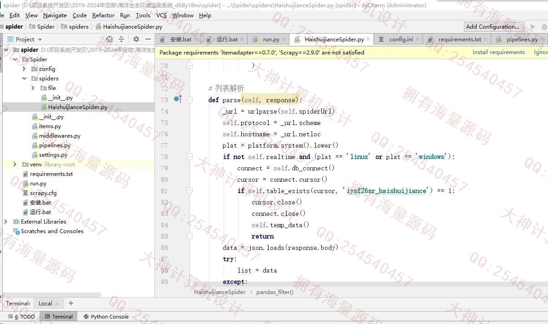Open Project panel settings gear

[136, 40]
